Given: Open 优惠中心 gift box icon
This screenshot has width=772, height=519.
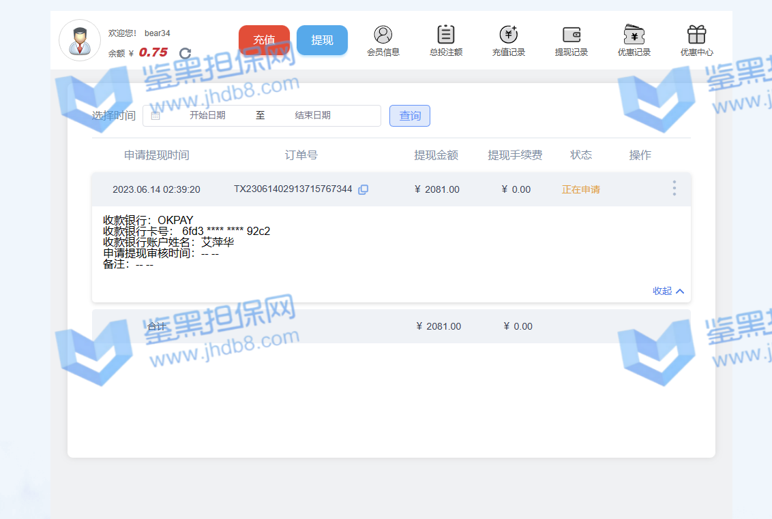Looking at the screenshot, I should (x=696, y=35).
